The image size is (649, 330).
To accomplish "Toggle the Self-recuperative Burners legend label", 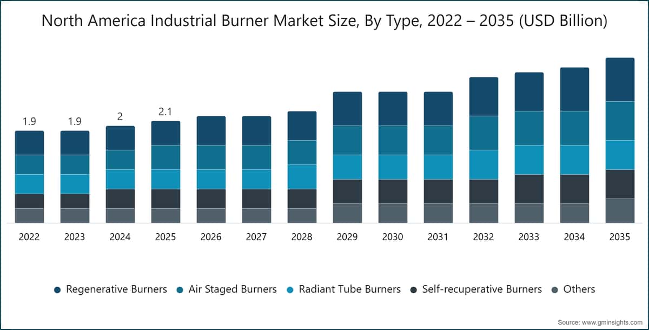I will tap(482, 289).
